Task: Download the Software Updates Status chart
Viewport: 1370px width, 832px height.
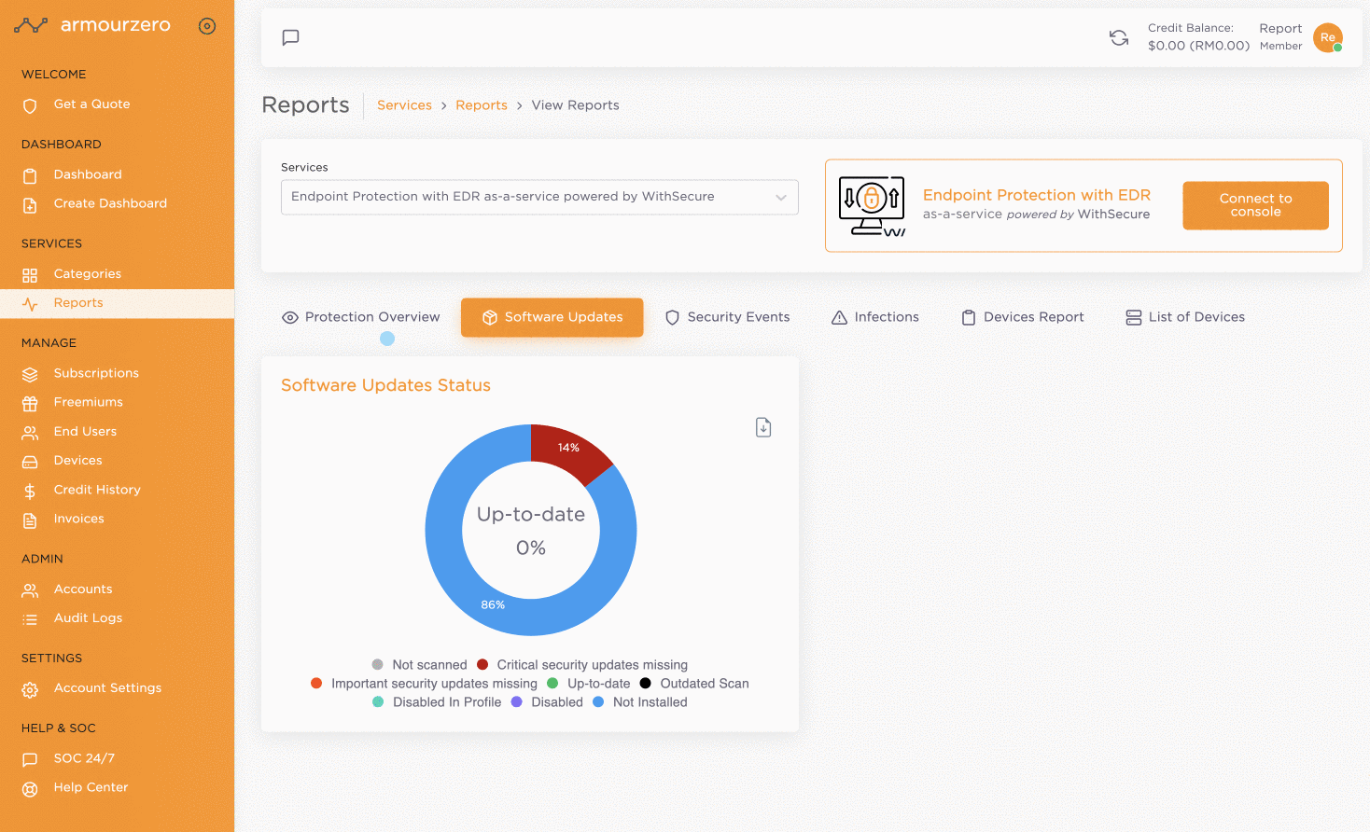Action: point(763,427)
